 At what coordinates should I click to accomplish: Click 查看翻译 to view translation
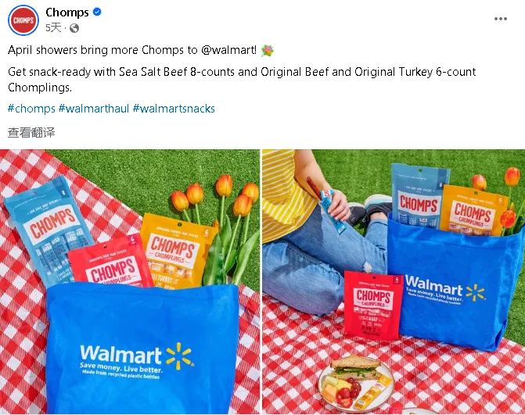(x=31, y=132)
